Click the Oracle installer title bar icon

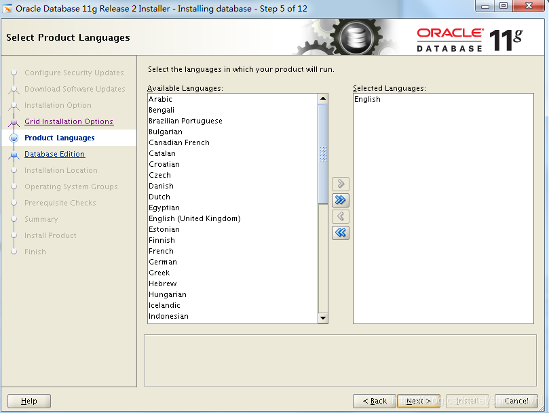tap(8, 9)
